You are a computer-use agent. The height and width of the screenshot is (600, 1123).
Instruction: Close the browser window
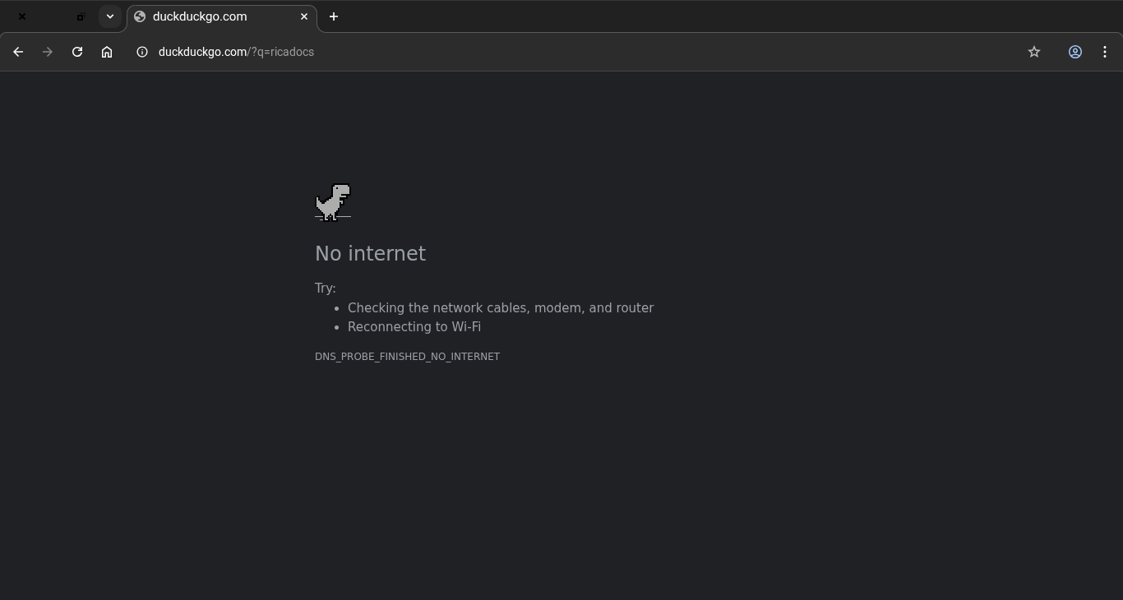click(x=22, y=16)
